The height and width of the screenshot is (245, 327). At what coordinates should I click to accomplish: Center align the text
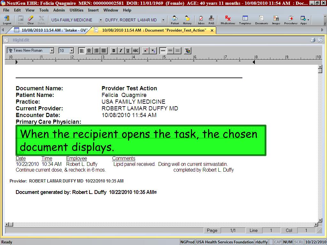click(x=89, y=51)
